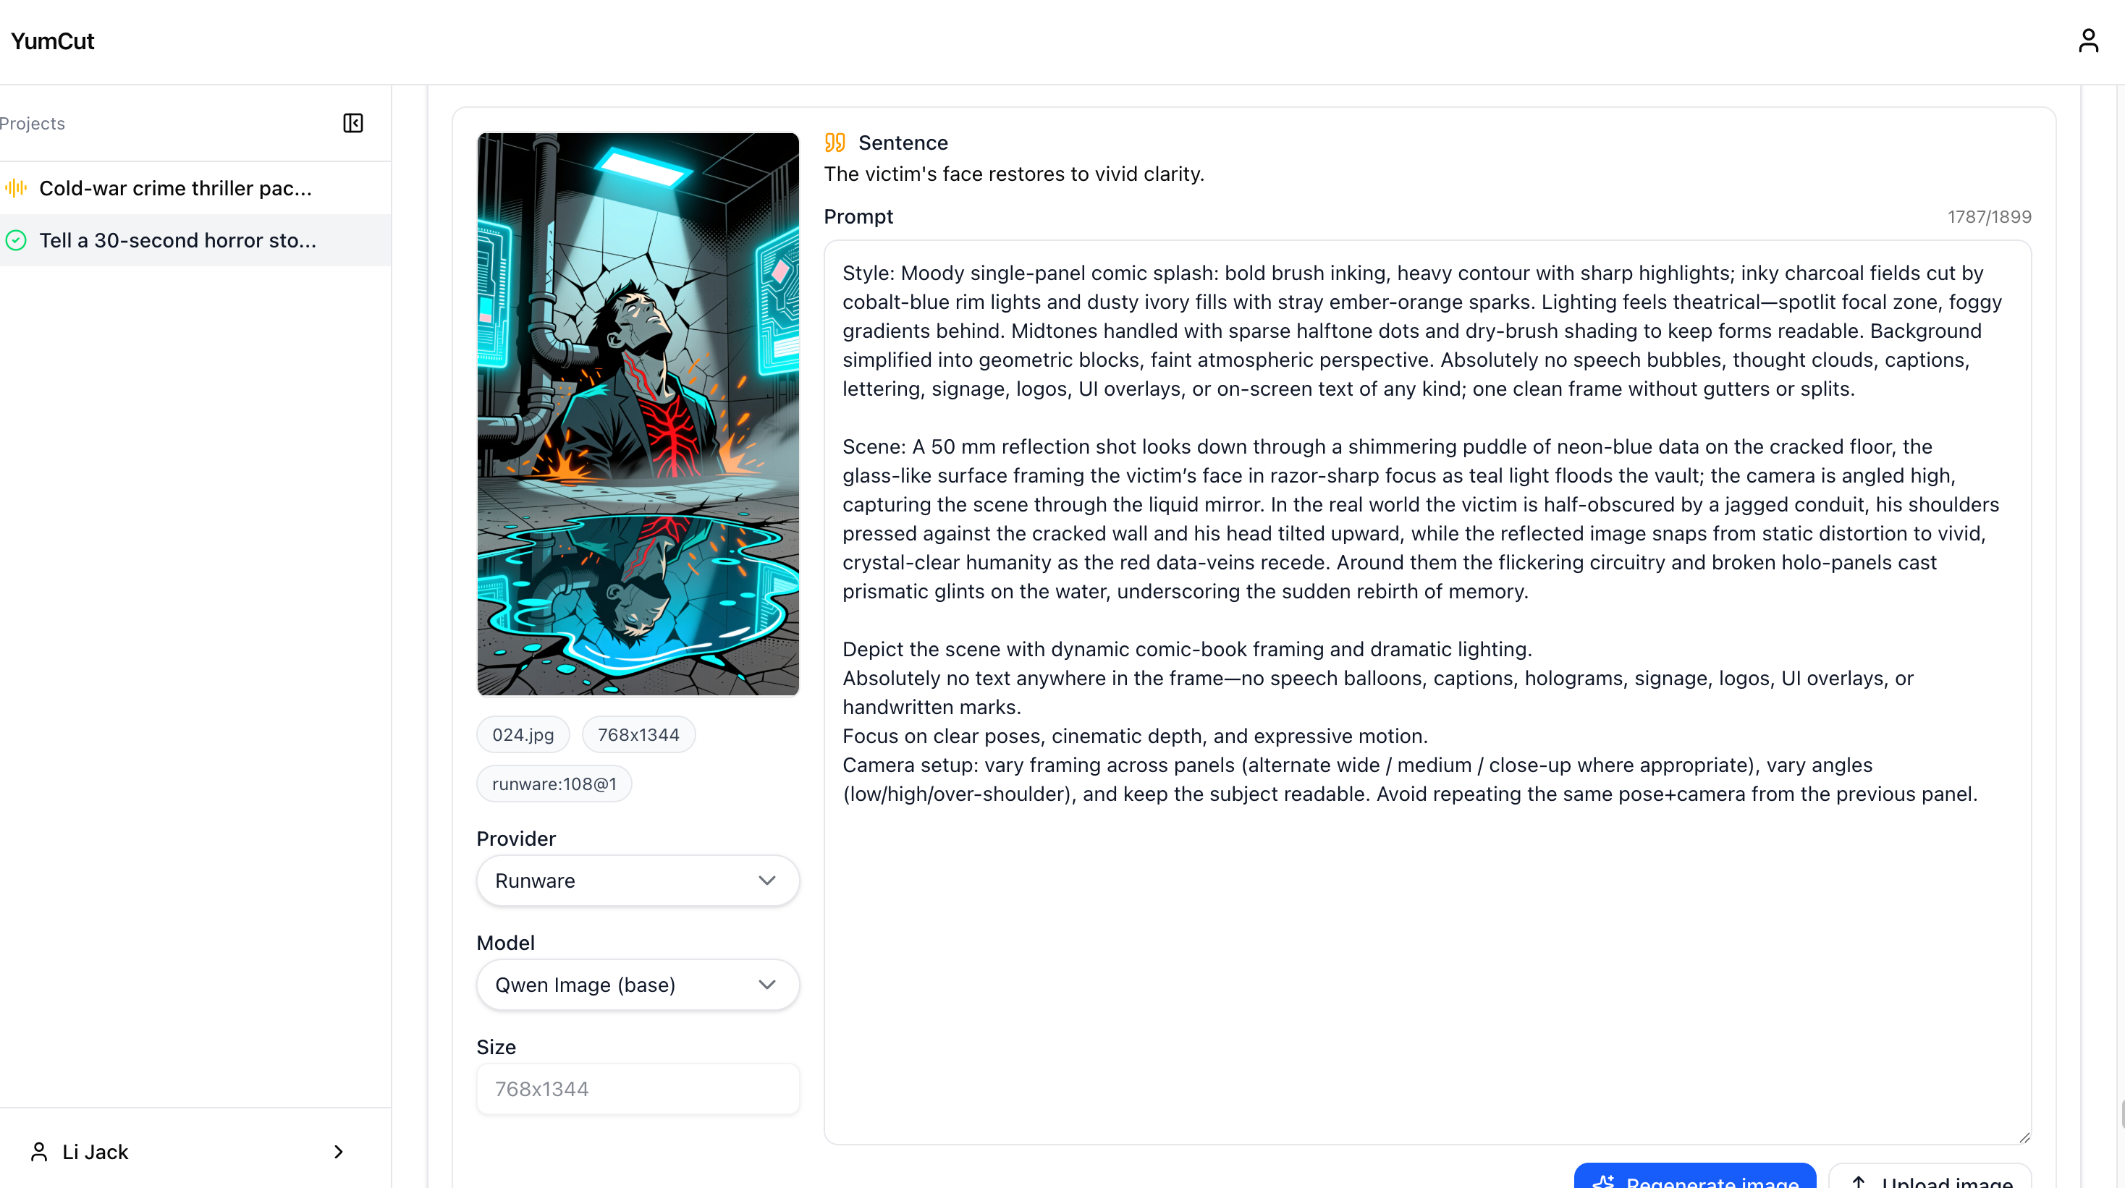The image size is (2125, 1188).
Task: Click the audio waveform icon beside Cold-war project
Action: 16,188
